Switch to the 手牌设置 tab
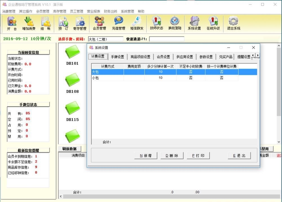 (x=117, y=57)
